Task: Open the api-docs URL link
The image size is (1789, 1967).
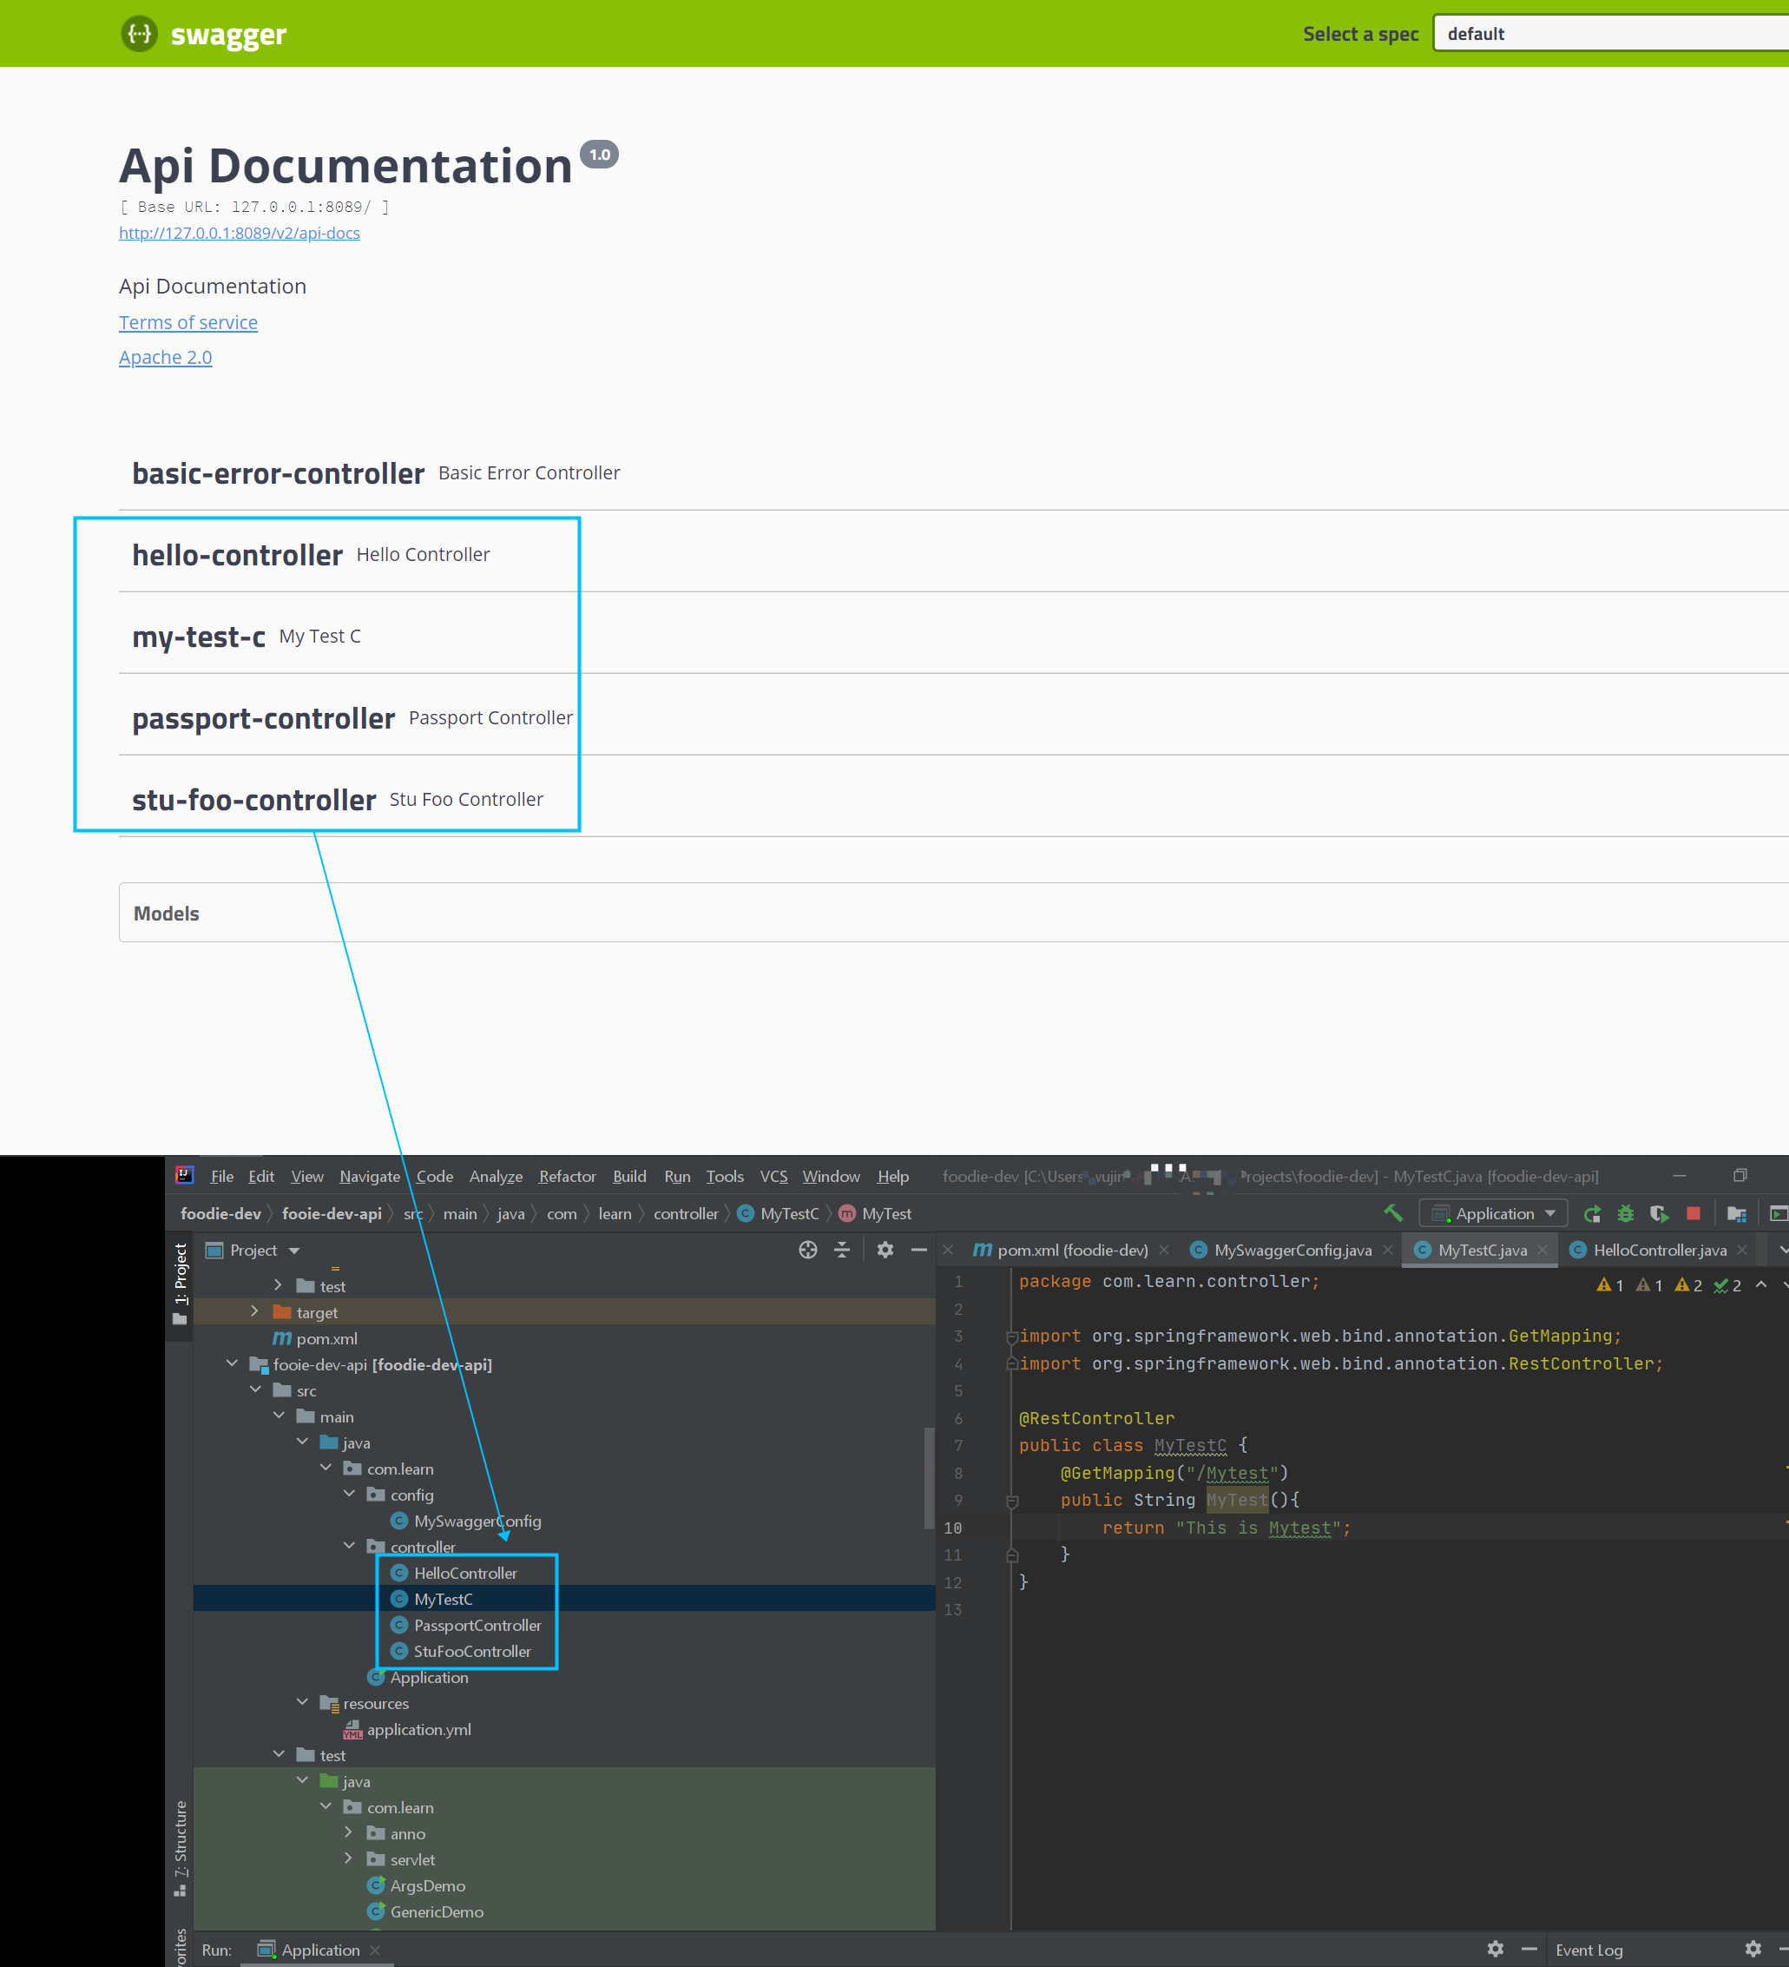Action: [x=239, y=232]
